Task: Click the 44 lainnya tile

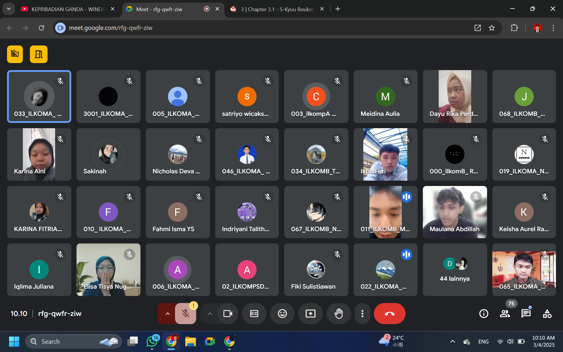Action: pyautogui.click(x=455, y=270)
